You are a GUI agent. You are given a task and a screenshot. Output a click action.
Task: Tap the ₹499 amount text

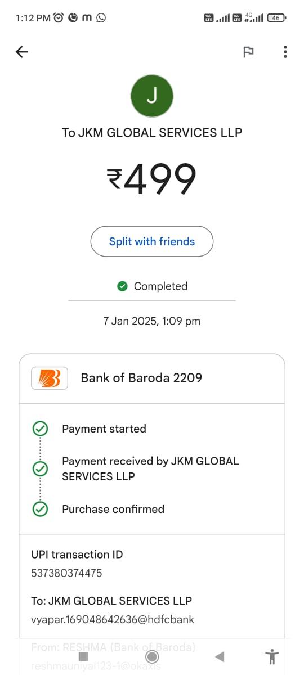click(152, 179)
